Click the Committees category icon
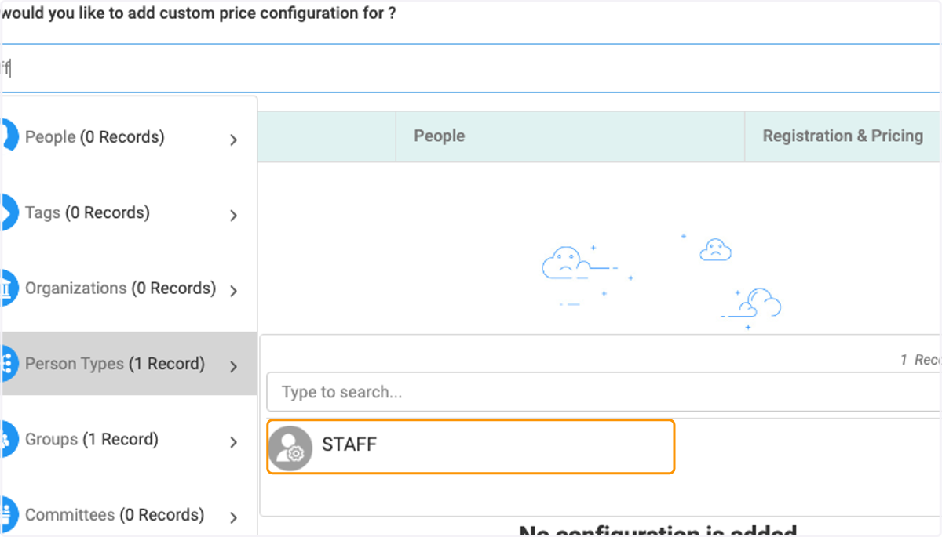Screen dimensions: 942x537 point(9,514)
